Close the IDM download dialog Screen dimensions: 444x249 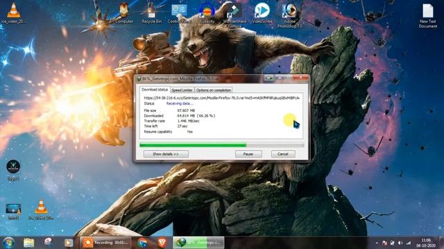(300, 77)
